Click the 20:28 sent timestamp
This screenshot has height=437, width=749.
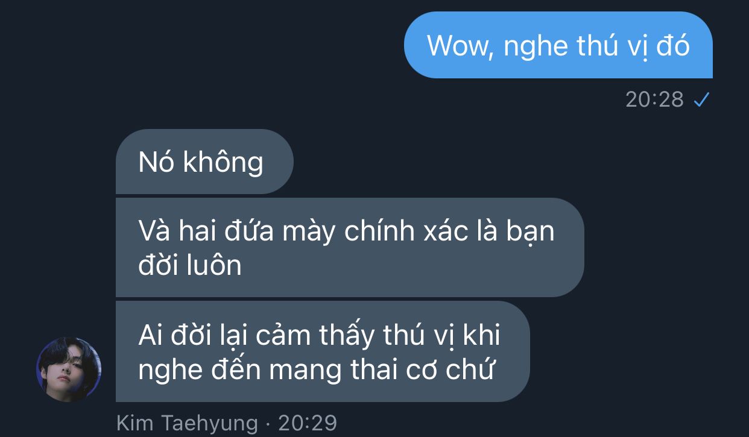tap(654, 99)
